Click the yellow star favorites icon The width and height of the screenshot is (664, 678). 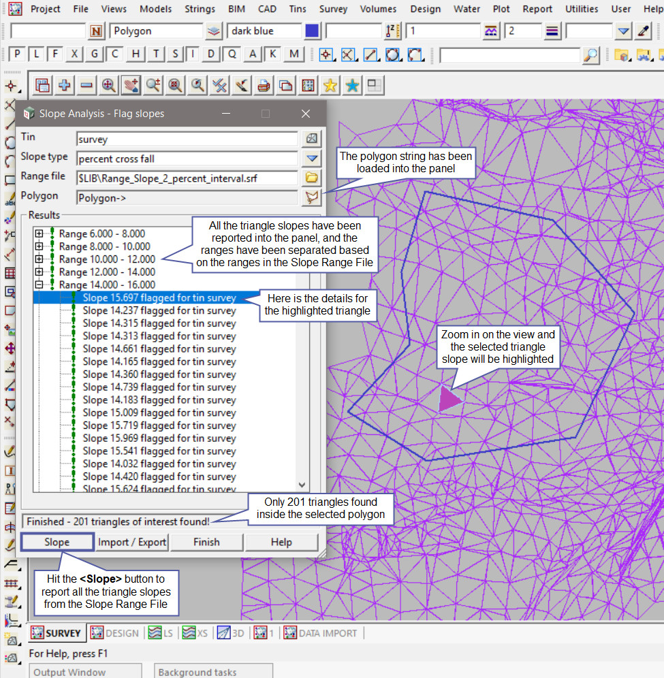(330, 85)
